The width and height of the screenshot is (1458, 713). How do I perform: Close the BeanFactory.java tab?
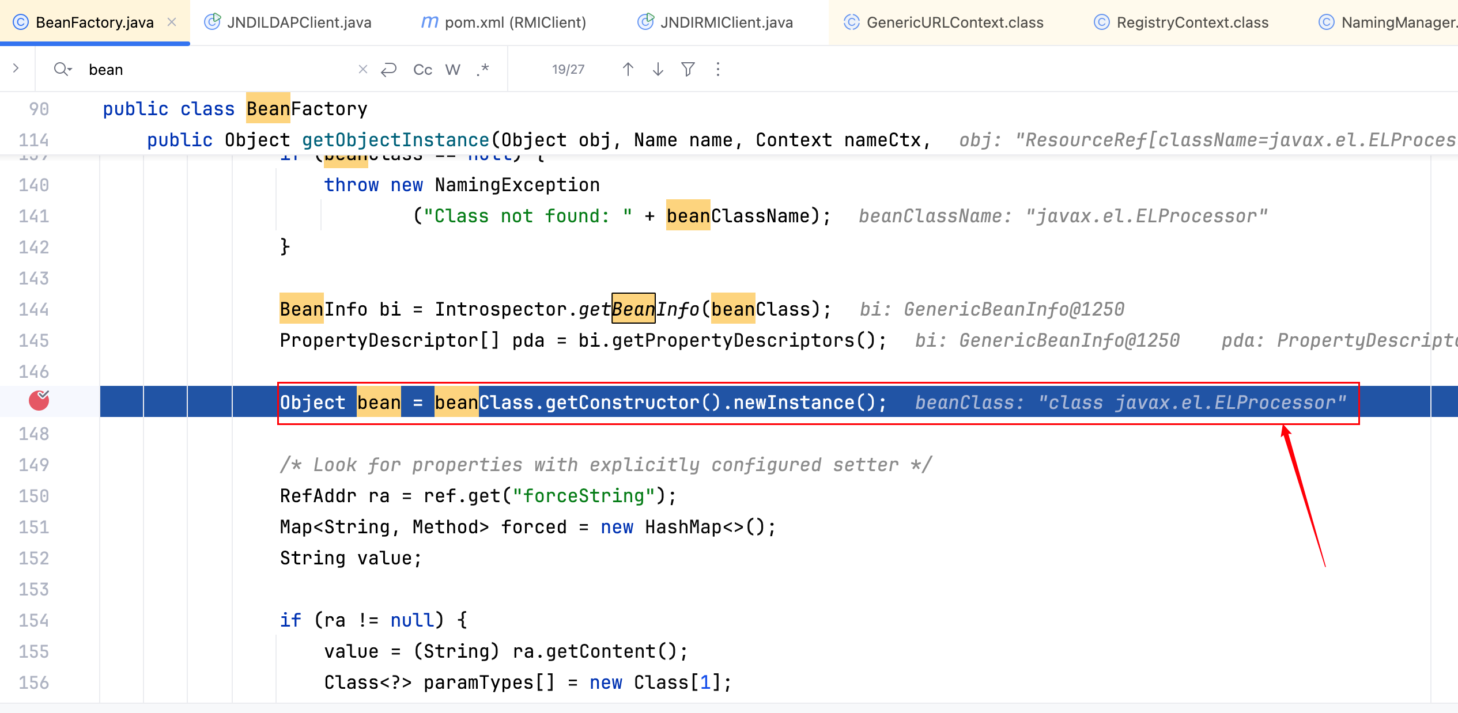pos(172,22)
